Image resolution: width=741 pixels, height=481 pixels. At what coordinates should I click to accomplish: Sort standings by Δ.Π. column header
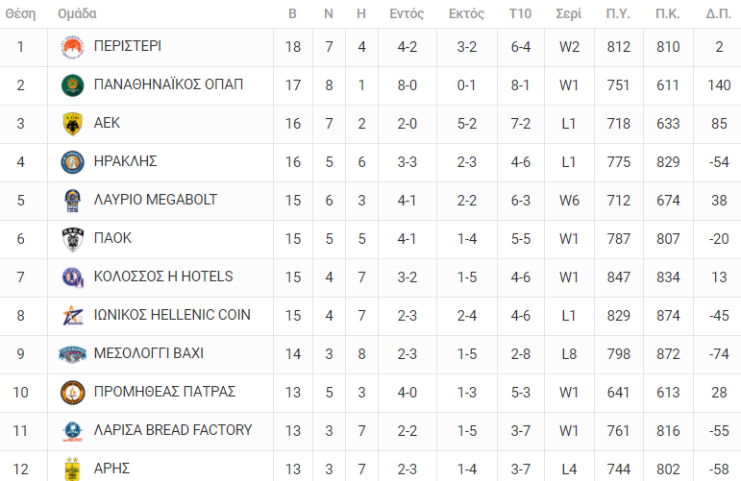718,14
